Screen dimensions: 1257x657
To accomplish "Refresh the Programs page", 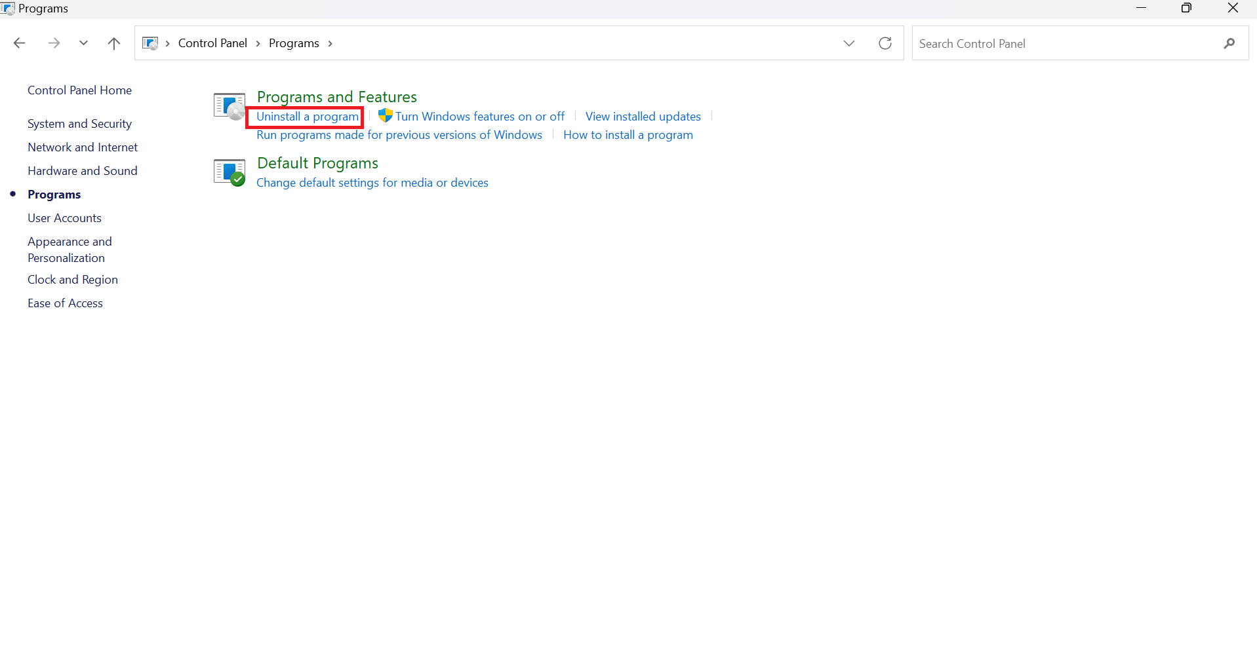I will tap(885, 43).
